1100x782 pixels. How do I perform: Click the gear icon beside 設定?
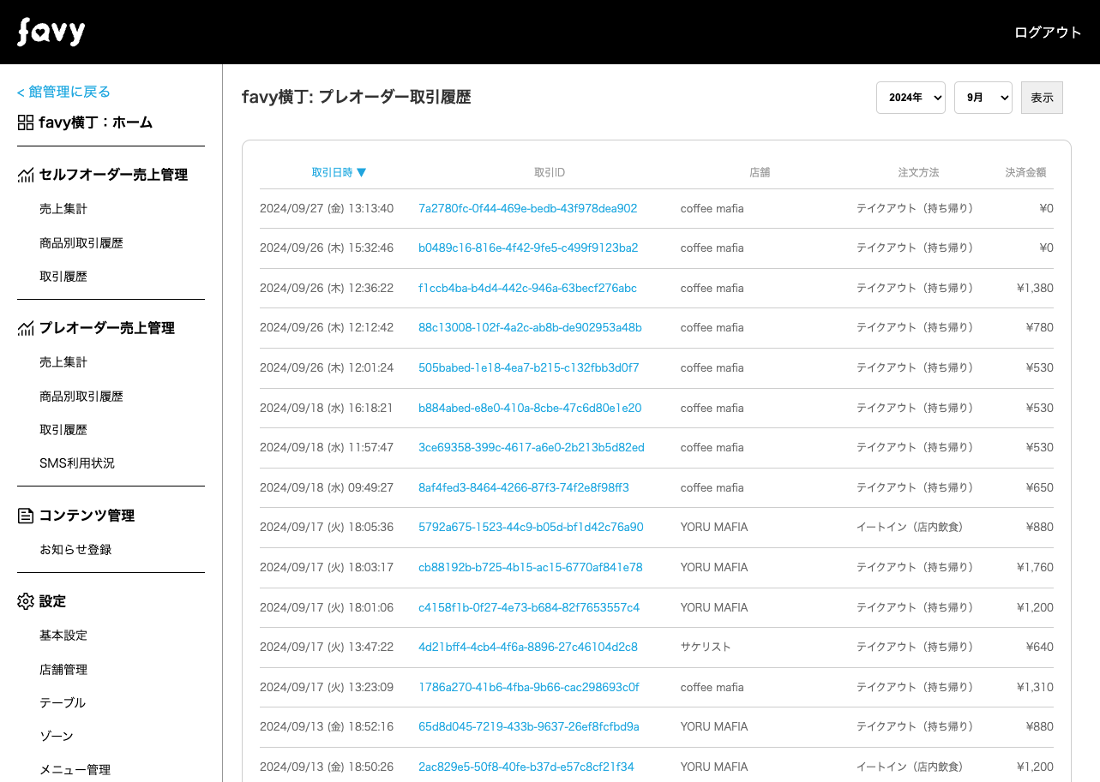[x=26, y=601]
